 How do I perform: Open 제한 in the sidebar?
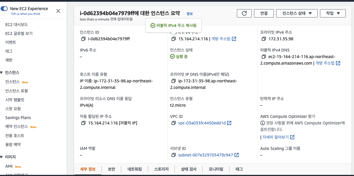click(x=9, y=60)
